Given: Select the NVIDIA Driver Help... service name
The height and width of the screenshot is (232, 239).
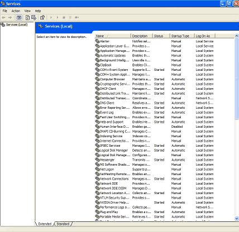Looking at the screenshot, I should click(114, 202).
